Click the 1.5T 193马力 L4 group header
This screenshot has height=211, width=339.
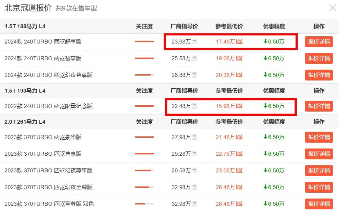coord(25,91)
